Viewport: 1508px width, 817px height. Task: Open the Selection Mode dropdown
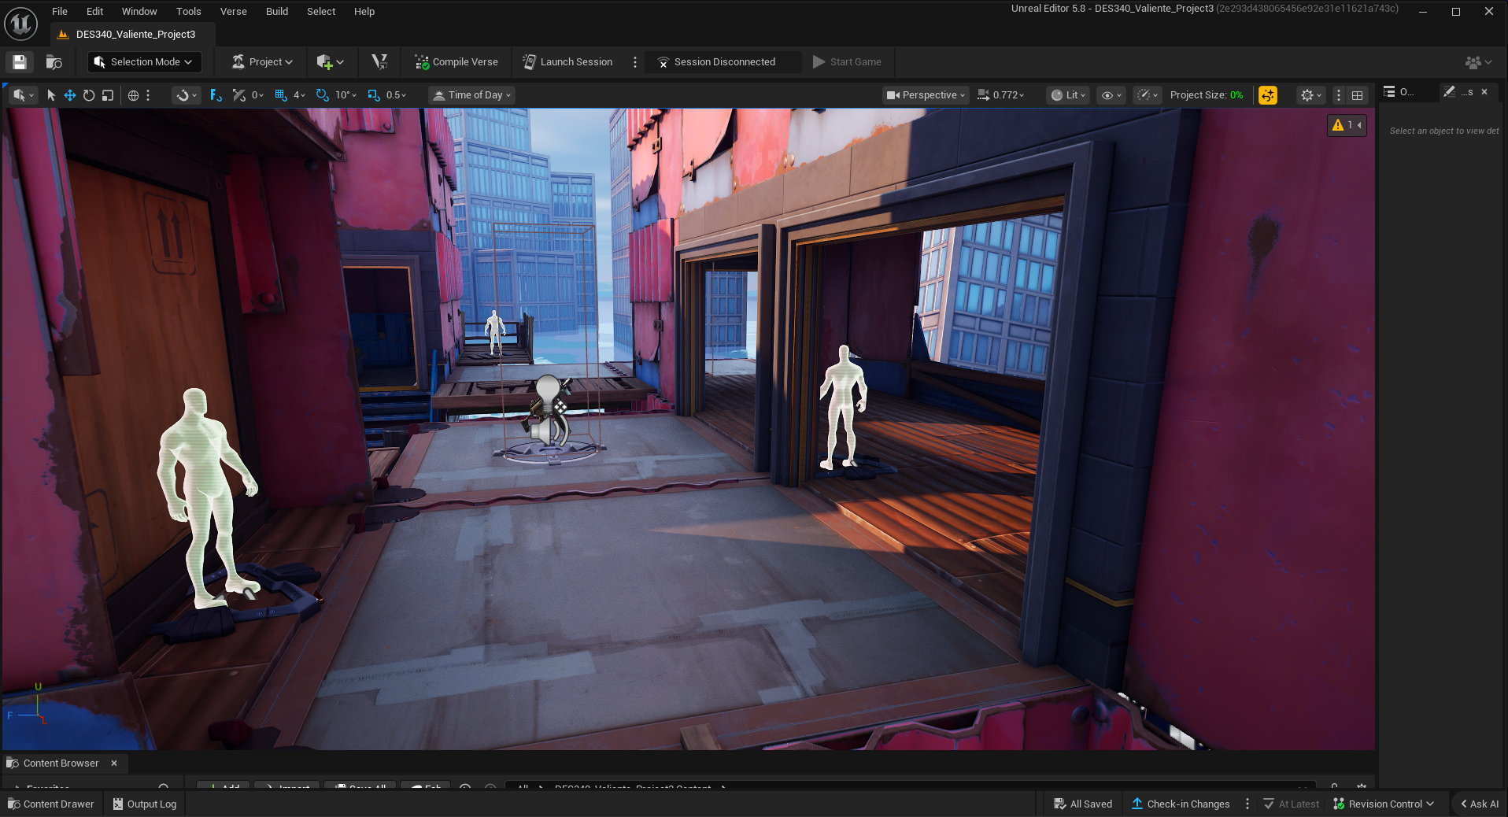pos(144,62)
